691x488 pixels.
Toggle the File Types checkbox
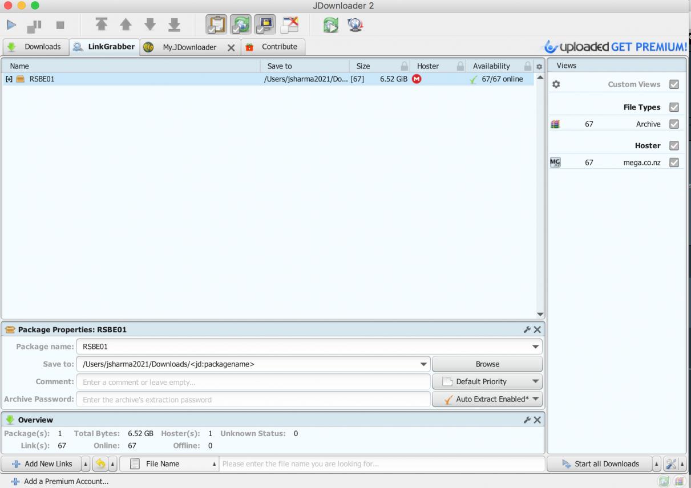click(x=674, y=107)
